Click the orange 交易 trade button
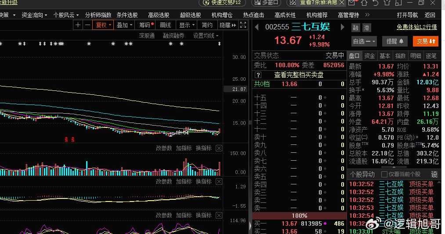Screen dimensions: 445x234 pos(426,41)
